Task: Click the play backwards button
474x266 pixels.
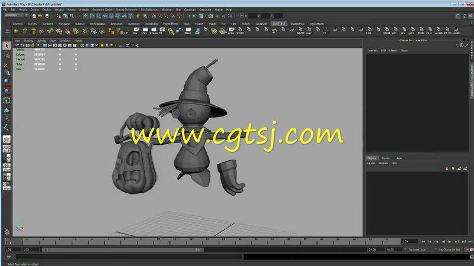Action: pyautogui.click(x=443, y=242)
